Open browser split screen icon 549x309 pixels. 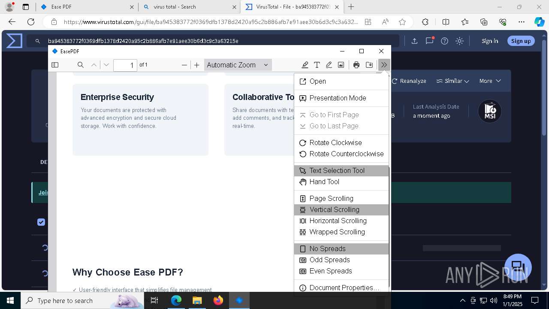pos(446,22)
